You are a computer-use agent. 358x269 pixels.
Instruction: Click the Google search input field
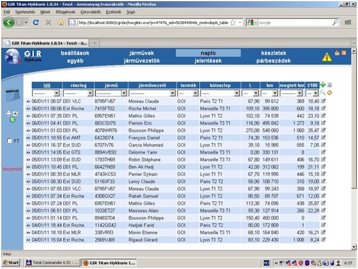point(295,22)
